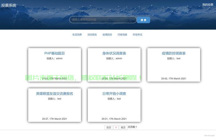Select the 在线考试 category

coord(137,35)
